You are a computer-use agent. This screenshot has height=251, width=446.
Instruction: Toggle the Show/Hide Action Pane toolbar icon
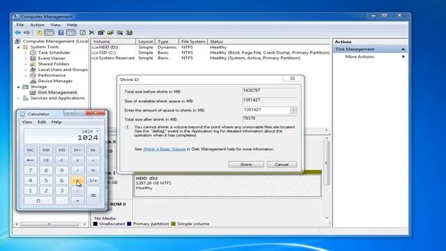click(71, 33)
